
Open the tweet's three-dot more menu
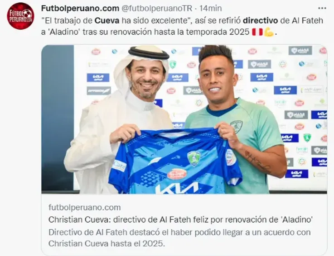pyautogui.click(x=322, y=8)
